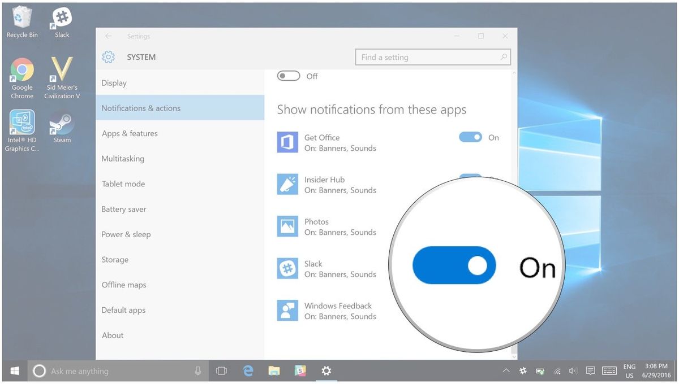Launch Sid Meier's Civilization V shortcut
Screen dimensions: 679x384
coord(62,78)
